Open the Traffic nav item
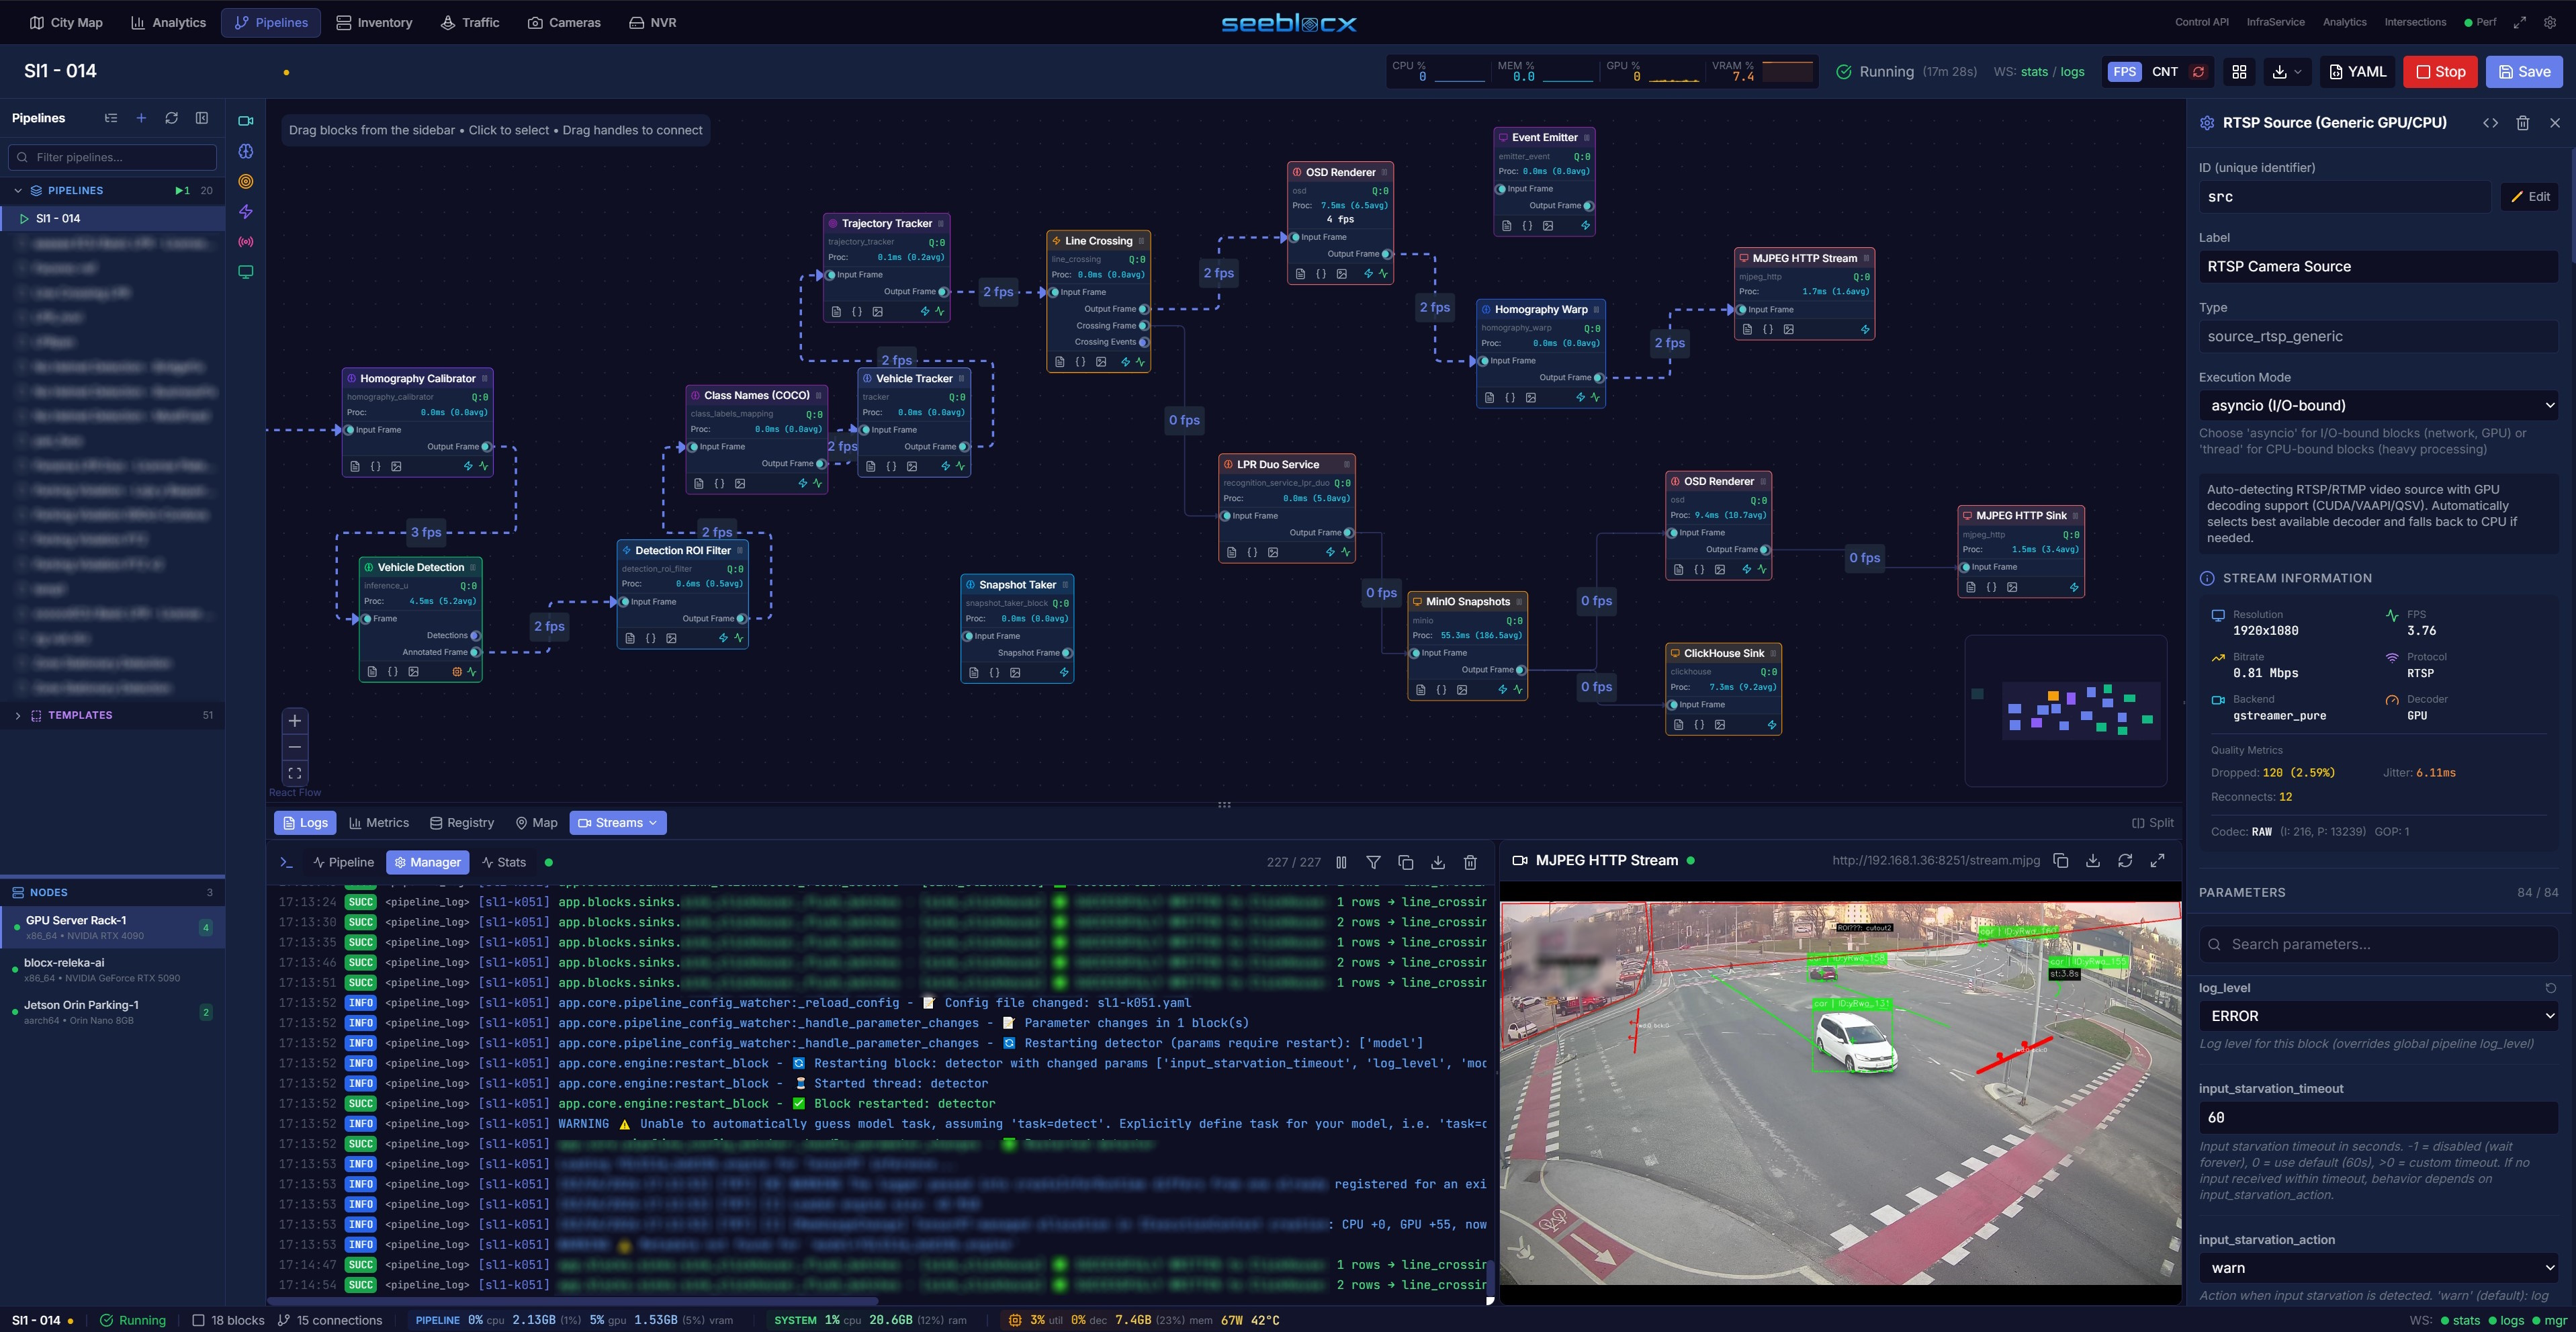The image size is (2576, 1332). pos(470,22)
